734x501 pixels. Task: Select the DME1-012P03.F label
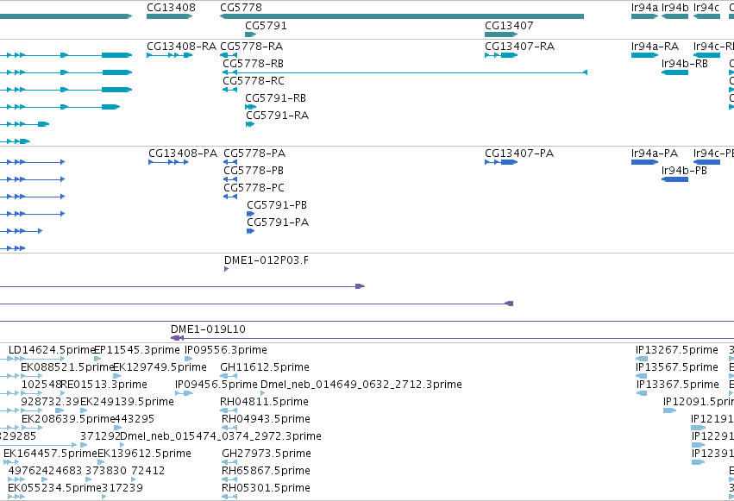pyautogui.click(x=267, y=260)
